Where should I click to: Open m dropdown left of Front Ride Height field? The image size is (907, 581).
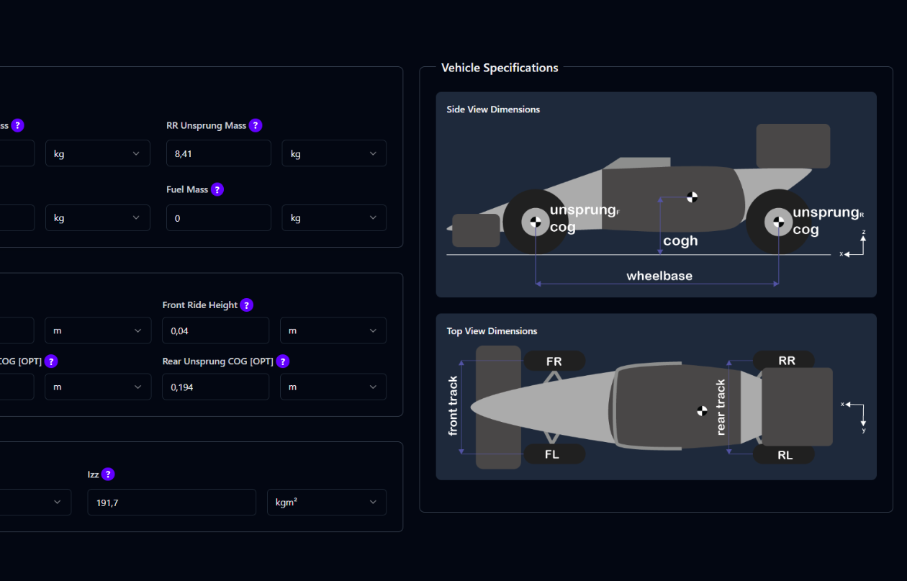click(98, 330)
